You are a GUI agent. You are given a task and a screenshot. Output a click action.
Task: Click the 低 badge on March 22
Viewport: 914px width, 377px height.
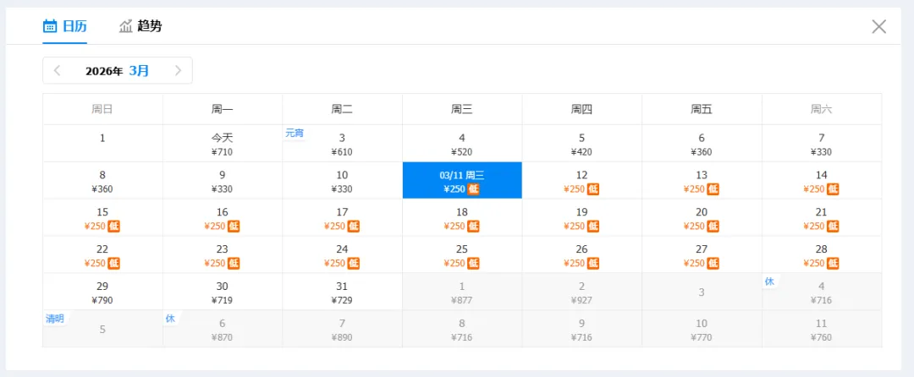113,264
